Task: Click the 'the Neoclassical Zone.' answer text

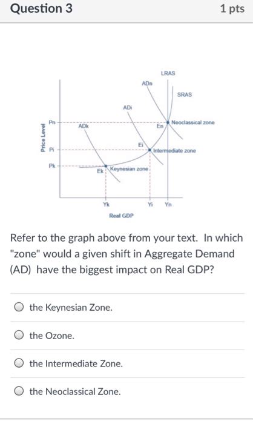Action: 75,391
